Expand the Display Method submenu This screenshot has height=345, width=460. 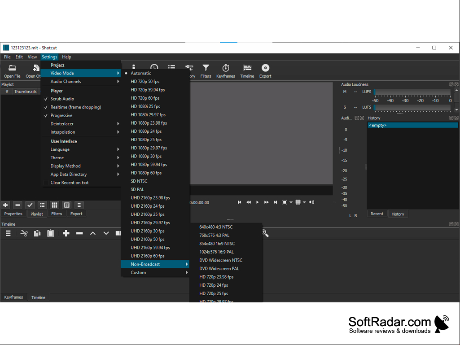[x=81, y=166]
